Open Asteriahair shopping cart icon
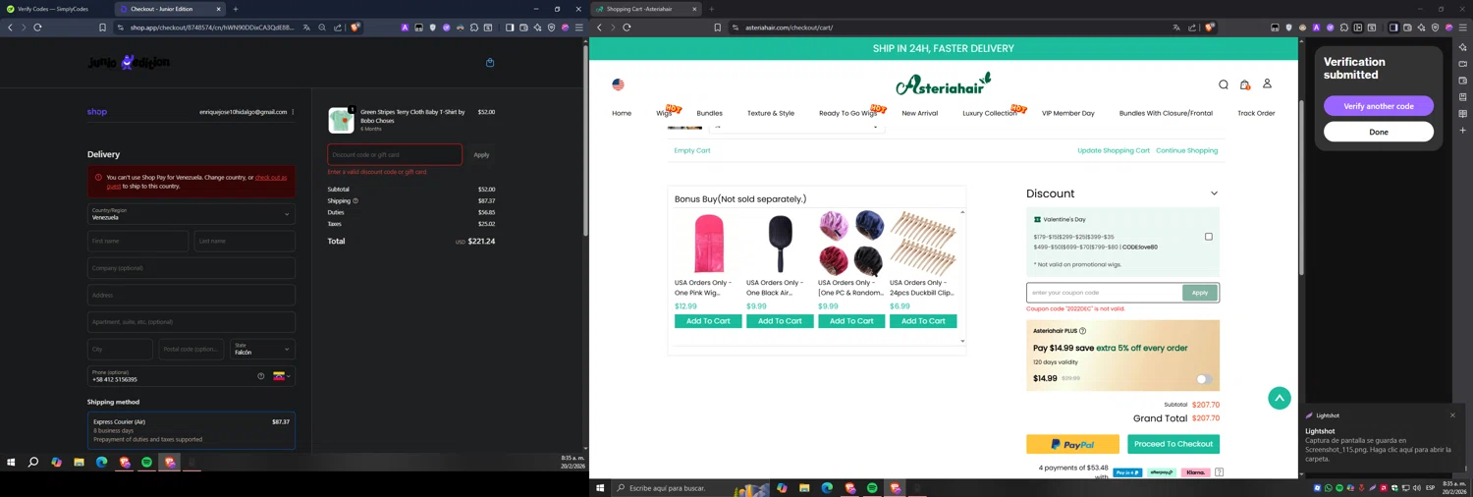The width and height of the screenshot is (1473, 497). click(1245, 84)
